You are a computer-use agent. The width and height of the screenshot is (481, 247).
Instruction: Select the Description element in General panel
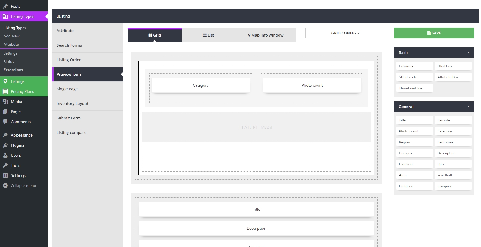tap(453, 153)
